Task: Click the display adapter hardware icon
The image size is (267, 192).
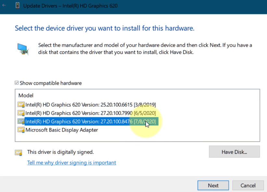Action: click(x=23, y=49)
